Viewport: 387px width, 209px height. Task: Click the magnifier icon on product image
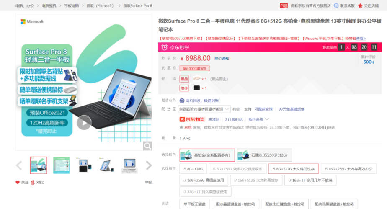point(147,146)
